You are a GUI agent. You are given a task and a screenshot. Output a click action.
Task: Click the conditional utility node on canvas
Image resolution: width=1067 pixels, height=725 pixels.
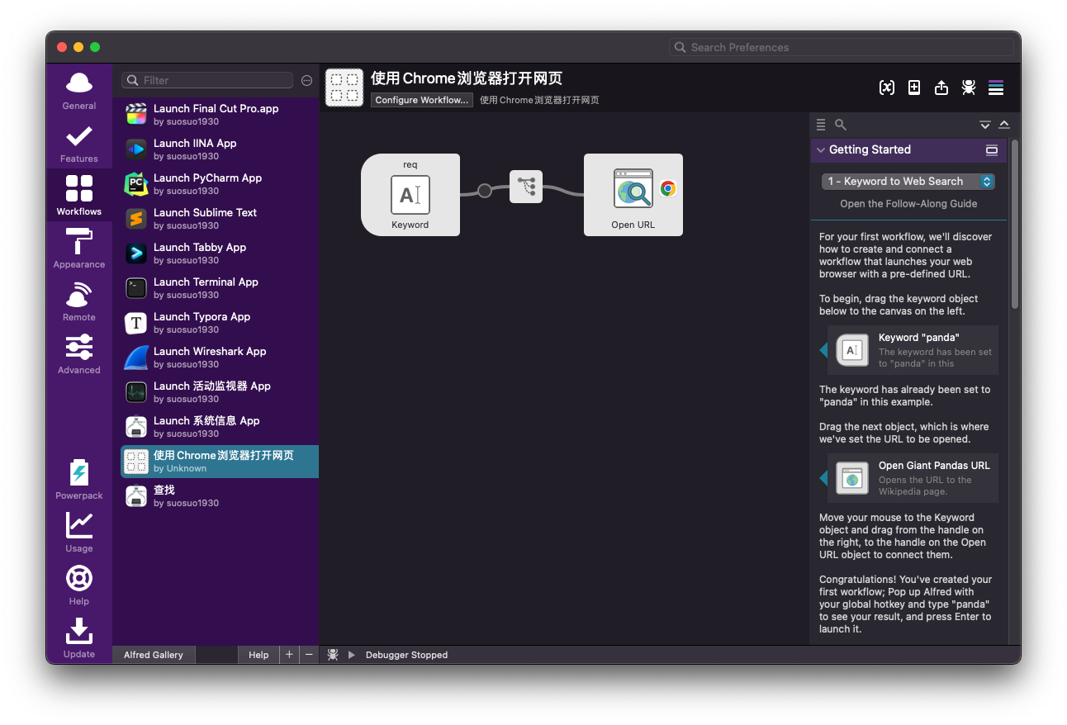pos(526,187)
